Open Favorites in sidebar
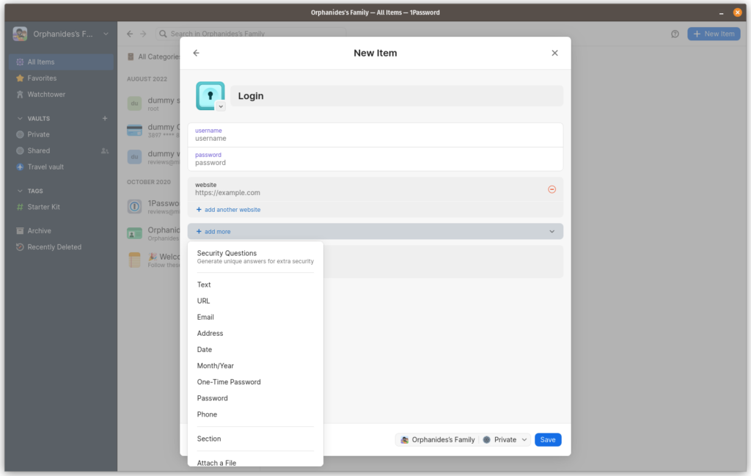 coord(62,78)
